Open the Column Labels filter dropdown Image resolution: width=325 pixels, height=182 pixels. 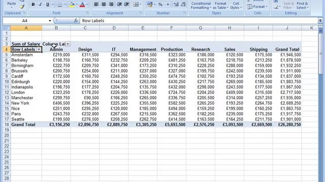[x=68, y=44]
